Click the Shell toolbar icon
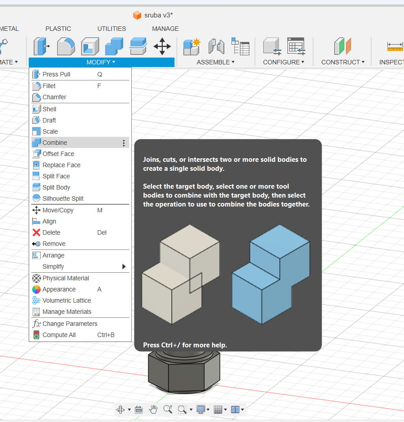The height and width of the screenshot is (422, 404). (90, 46)
